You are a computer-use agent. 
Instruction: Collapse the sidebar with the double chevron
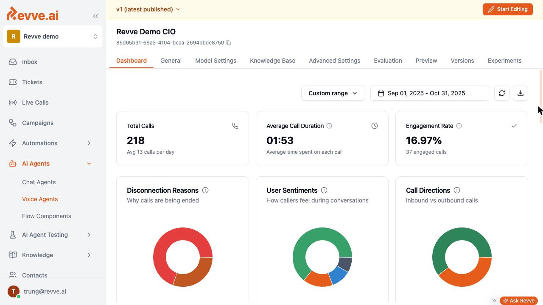(95, 16)
